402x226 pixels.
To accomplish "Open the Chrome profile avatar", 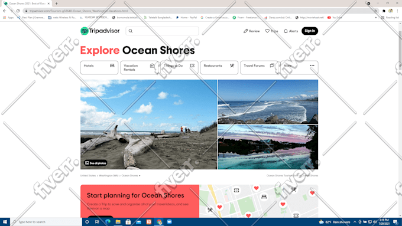I will pyautogui.click(x=390, y=11).
